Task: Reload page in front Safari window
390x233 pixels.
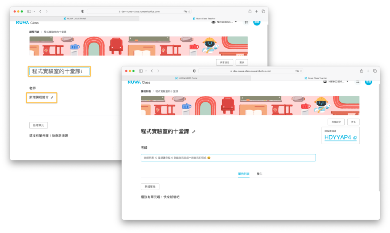Action: [x=301, y=71]
